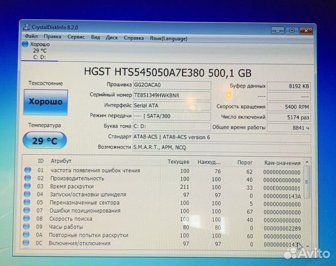Click the Интерфейс field Serial ATA
The width and height of the screenshot is (336, 266).
click(172, 106)
